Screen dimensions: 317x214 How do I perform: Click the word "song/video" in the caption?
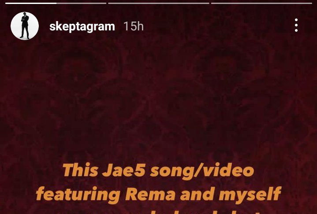[x=202, y=171]
